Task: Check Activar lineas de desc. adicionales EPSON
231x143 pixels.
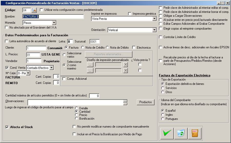Action: pyautogui.click(x=161, y=47)
